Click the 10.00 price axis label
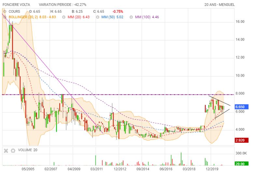 point(240,76)
